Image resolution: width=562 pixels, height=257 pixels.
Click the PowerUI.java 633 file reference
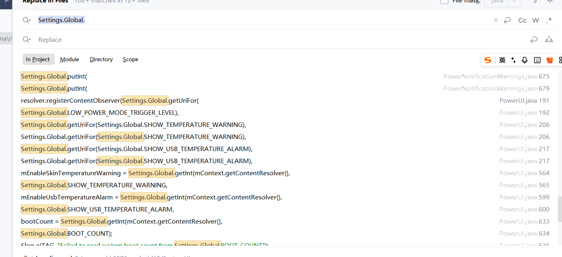tap(524, 221)
